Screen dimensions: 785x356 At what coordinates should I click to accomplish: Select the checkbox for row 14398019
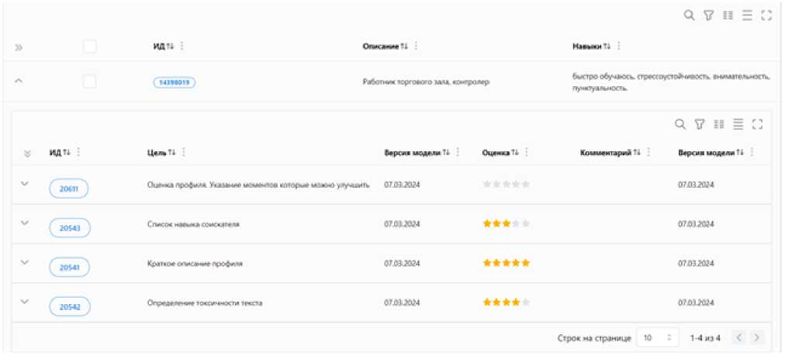click(90, 81)
